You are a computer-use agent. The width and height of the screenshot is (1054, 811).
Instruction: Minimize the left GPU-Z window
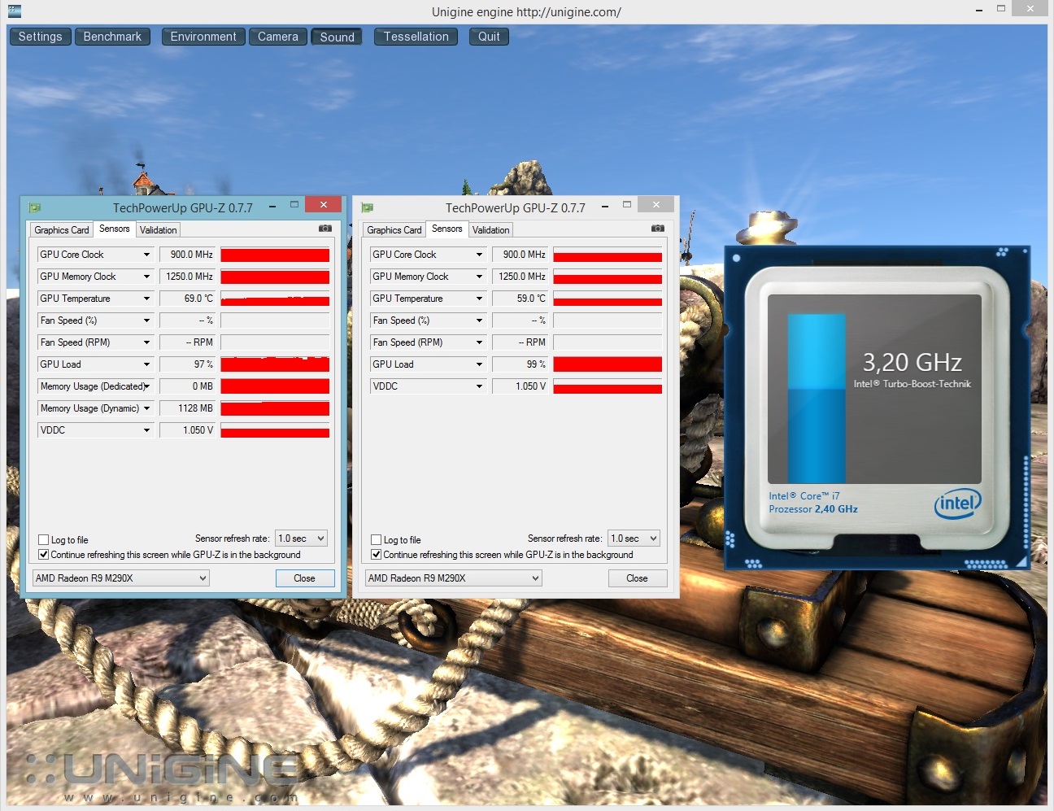(272, 207)
